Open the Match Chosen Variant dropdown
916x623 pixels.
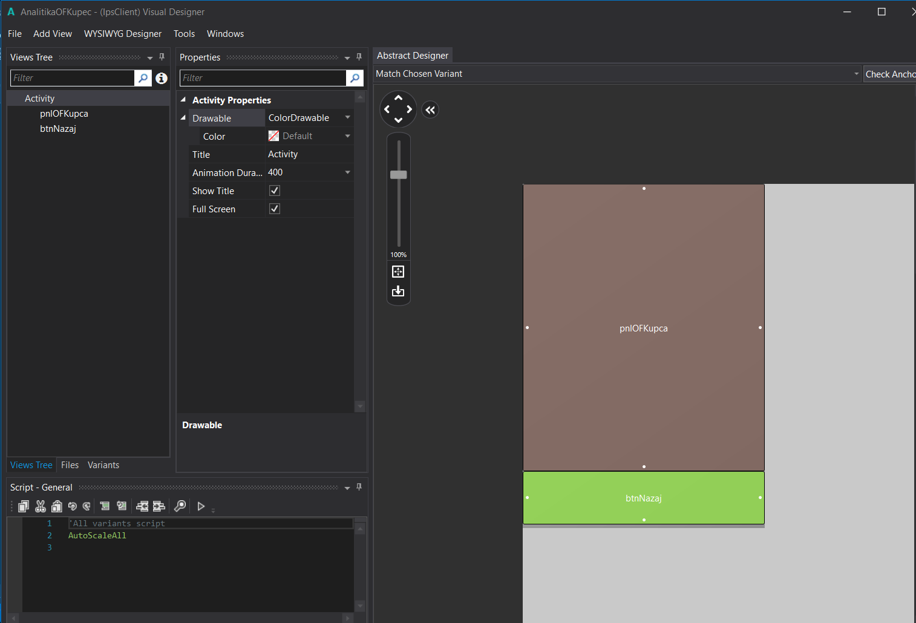pyautogui.click(x=856, y=74)
